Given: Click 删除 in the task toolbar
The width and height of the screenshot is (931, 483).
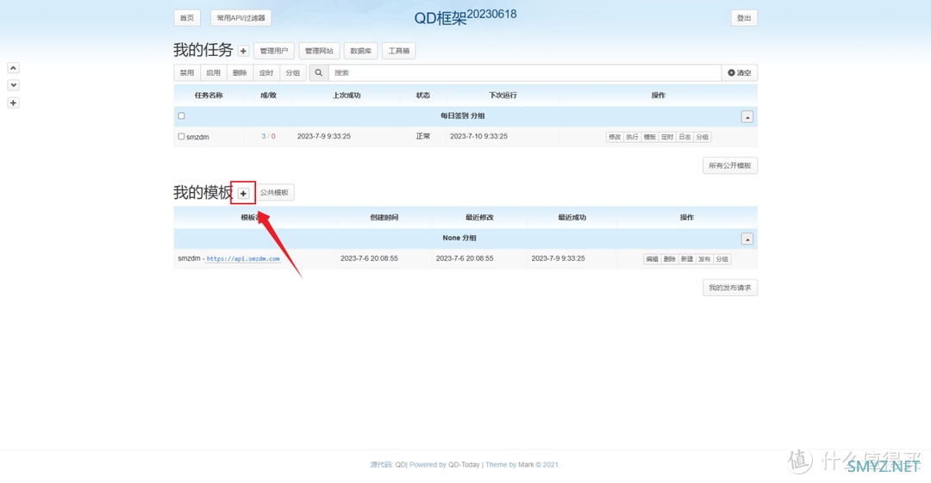Looking at the screenshot, I should point(240,73).
